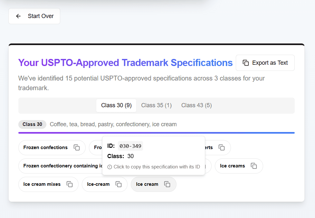Click the Export as Text button
315x218 pixels.
[x=265, y=63]
